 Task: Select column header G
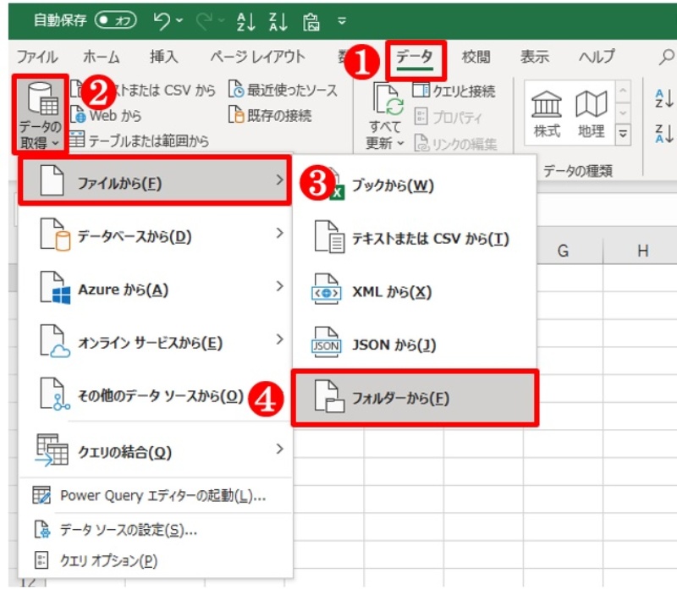[564, 251]
